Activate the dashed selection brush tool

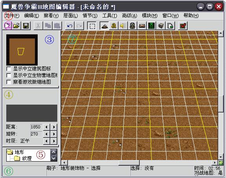[92, 26]
